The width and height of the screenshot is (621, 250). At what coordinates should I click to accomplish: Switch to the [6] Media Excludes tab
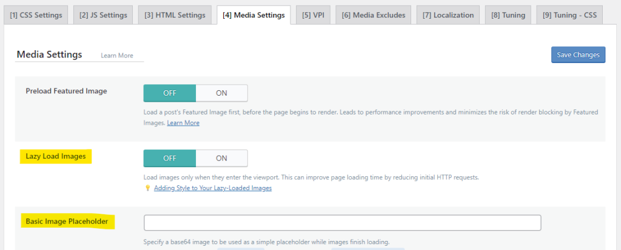[x=373, y=15]
